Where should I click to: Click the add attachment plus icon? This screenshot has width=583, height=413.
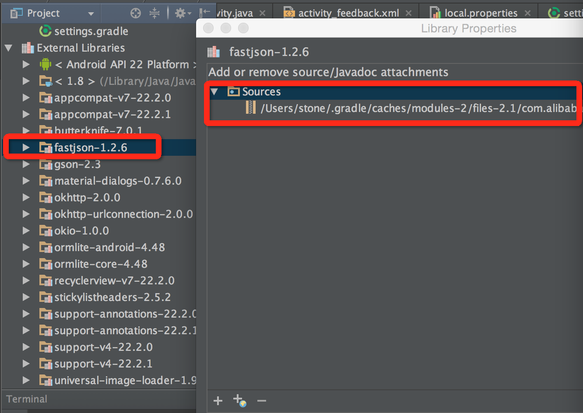coord(218,400)
